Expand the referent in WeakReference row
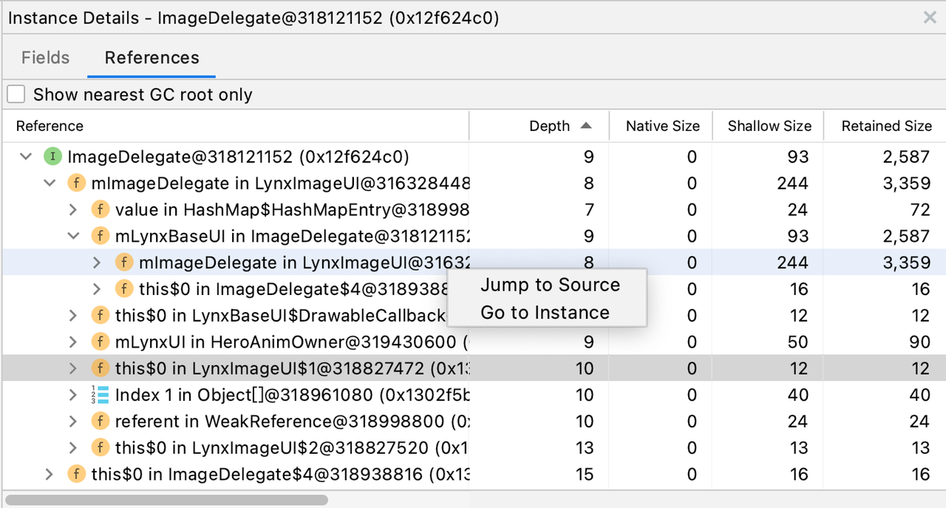The image size is (946, 508). point(73,421)
